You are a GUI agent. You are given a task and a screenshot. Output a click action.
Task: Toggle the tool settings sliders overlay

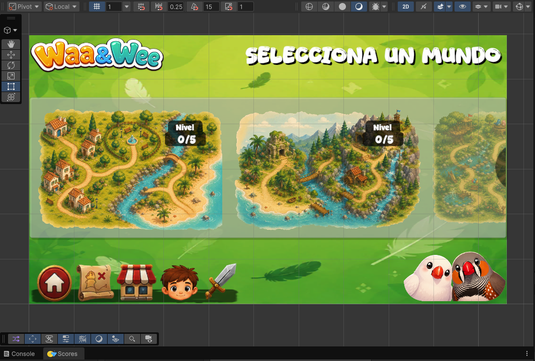pyautogui.click(x=66, y=339)
